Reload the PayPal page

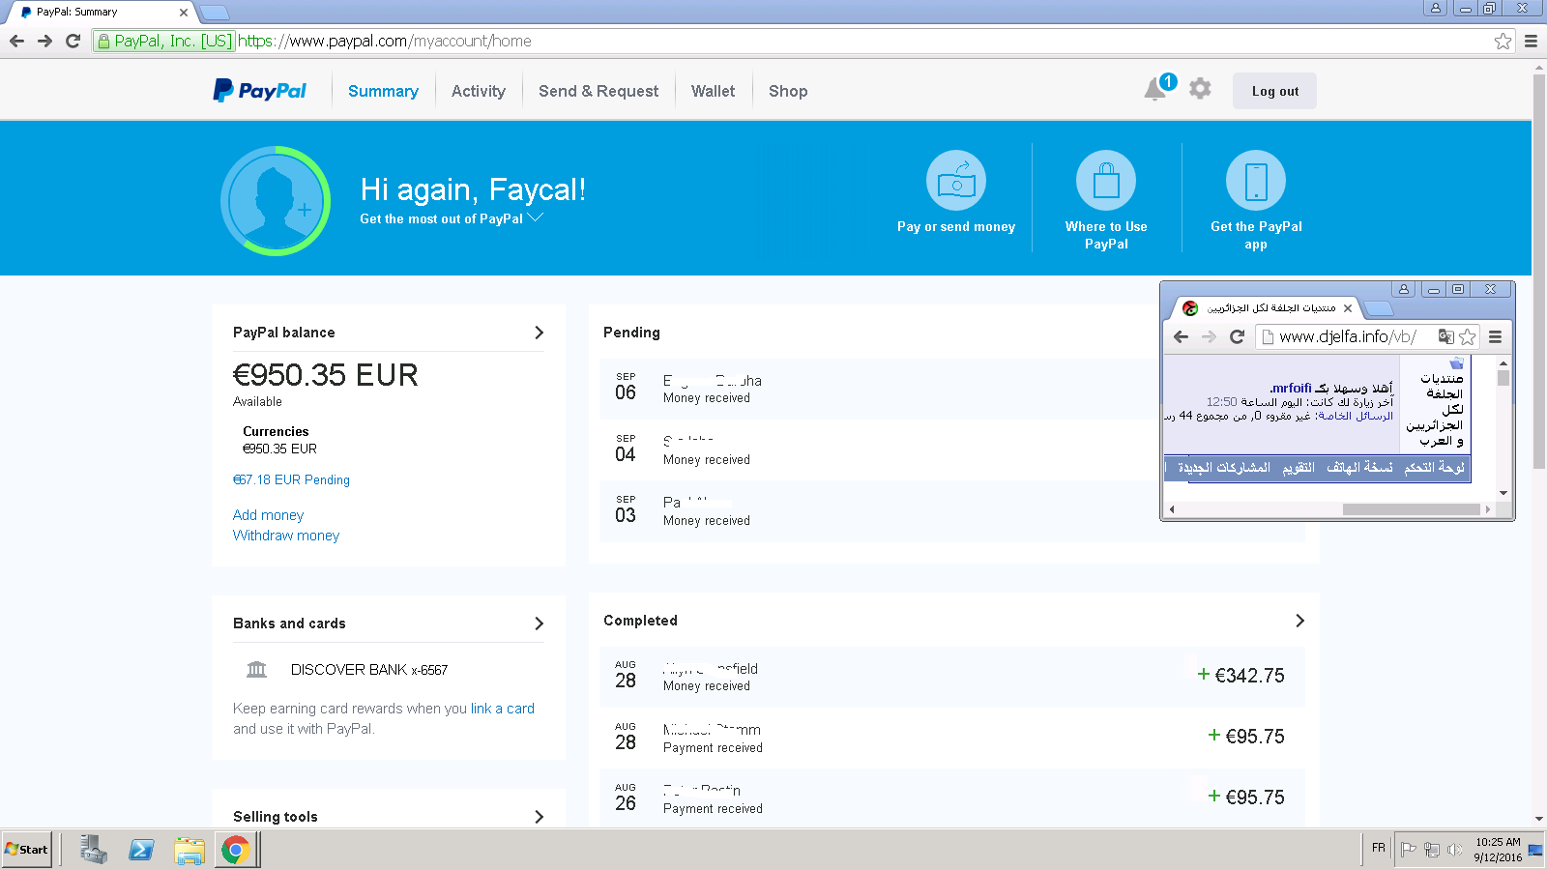pyautogui.click(x=73, y=41)
